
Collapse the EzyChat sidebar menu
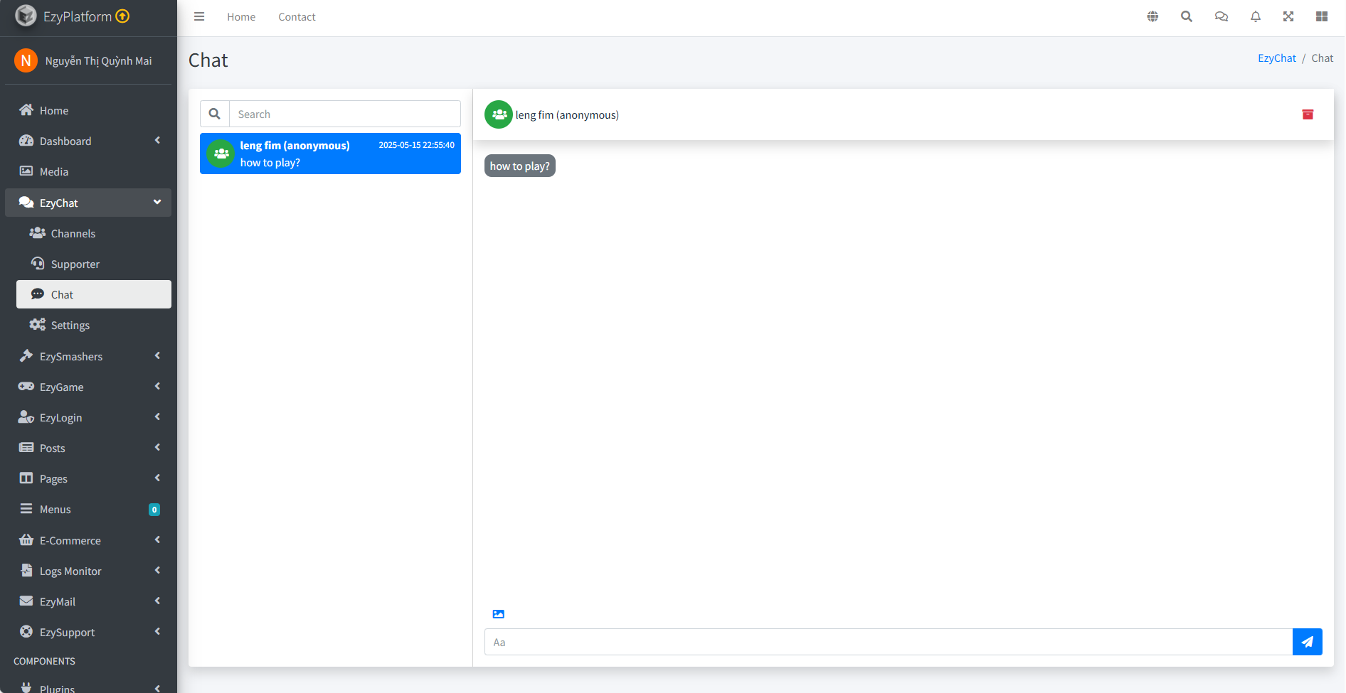pyautogui.click(x=88, y=203)
